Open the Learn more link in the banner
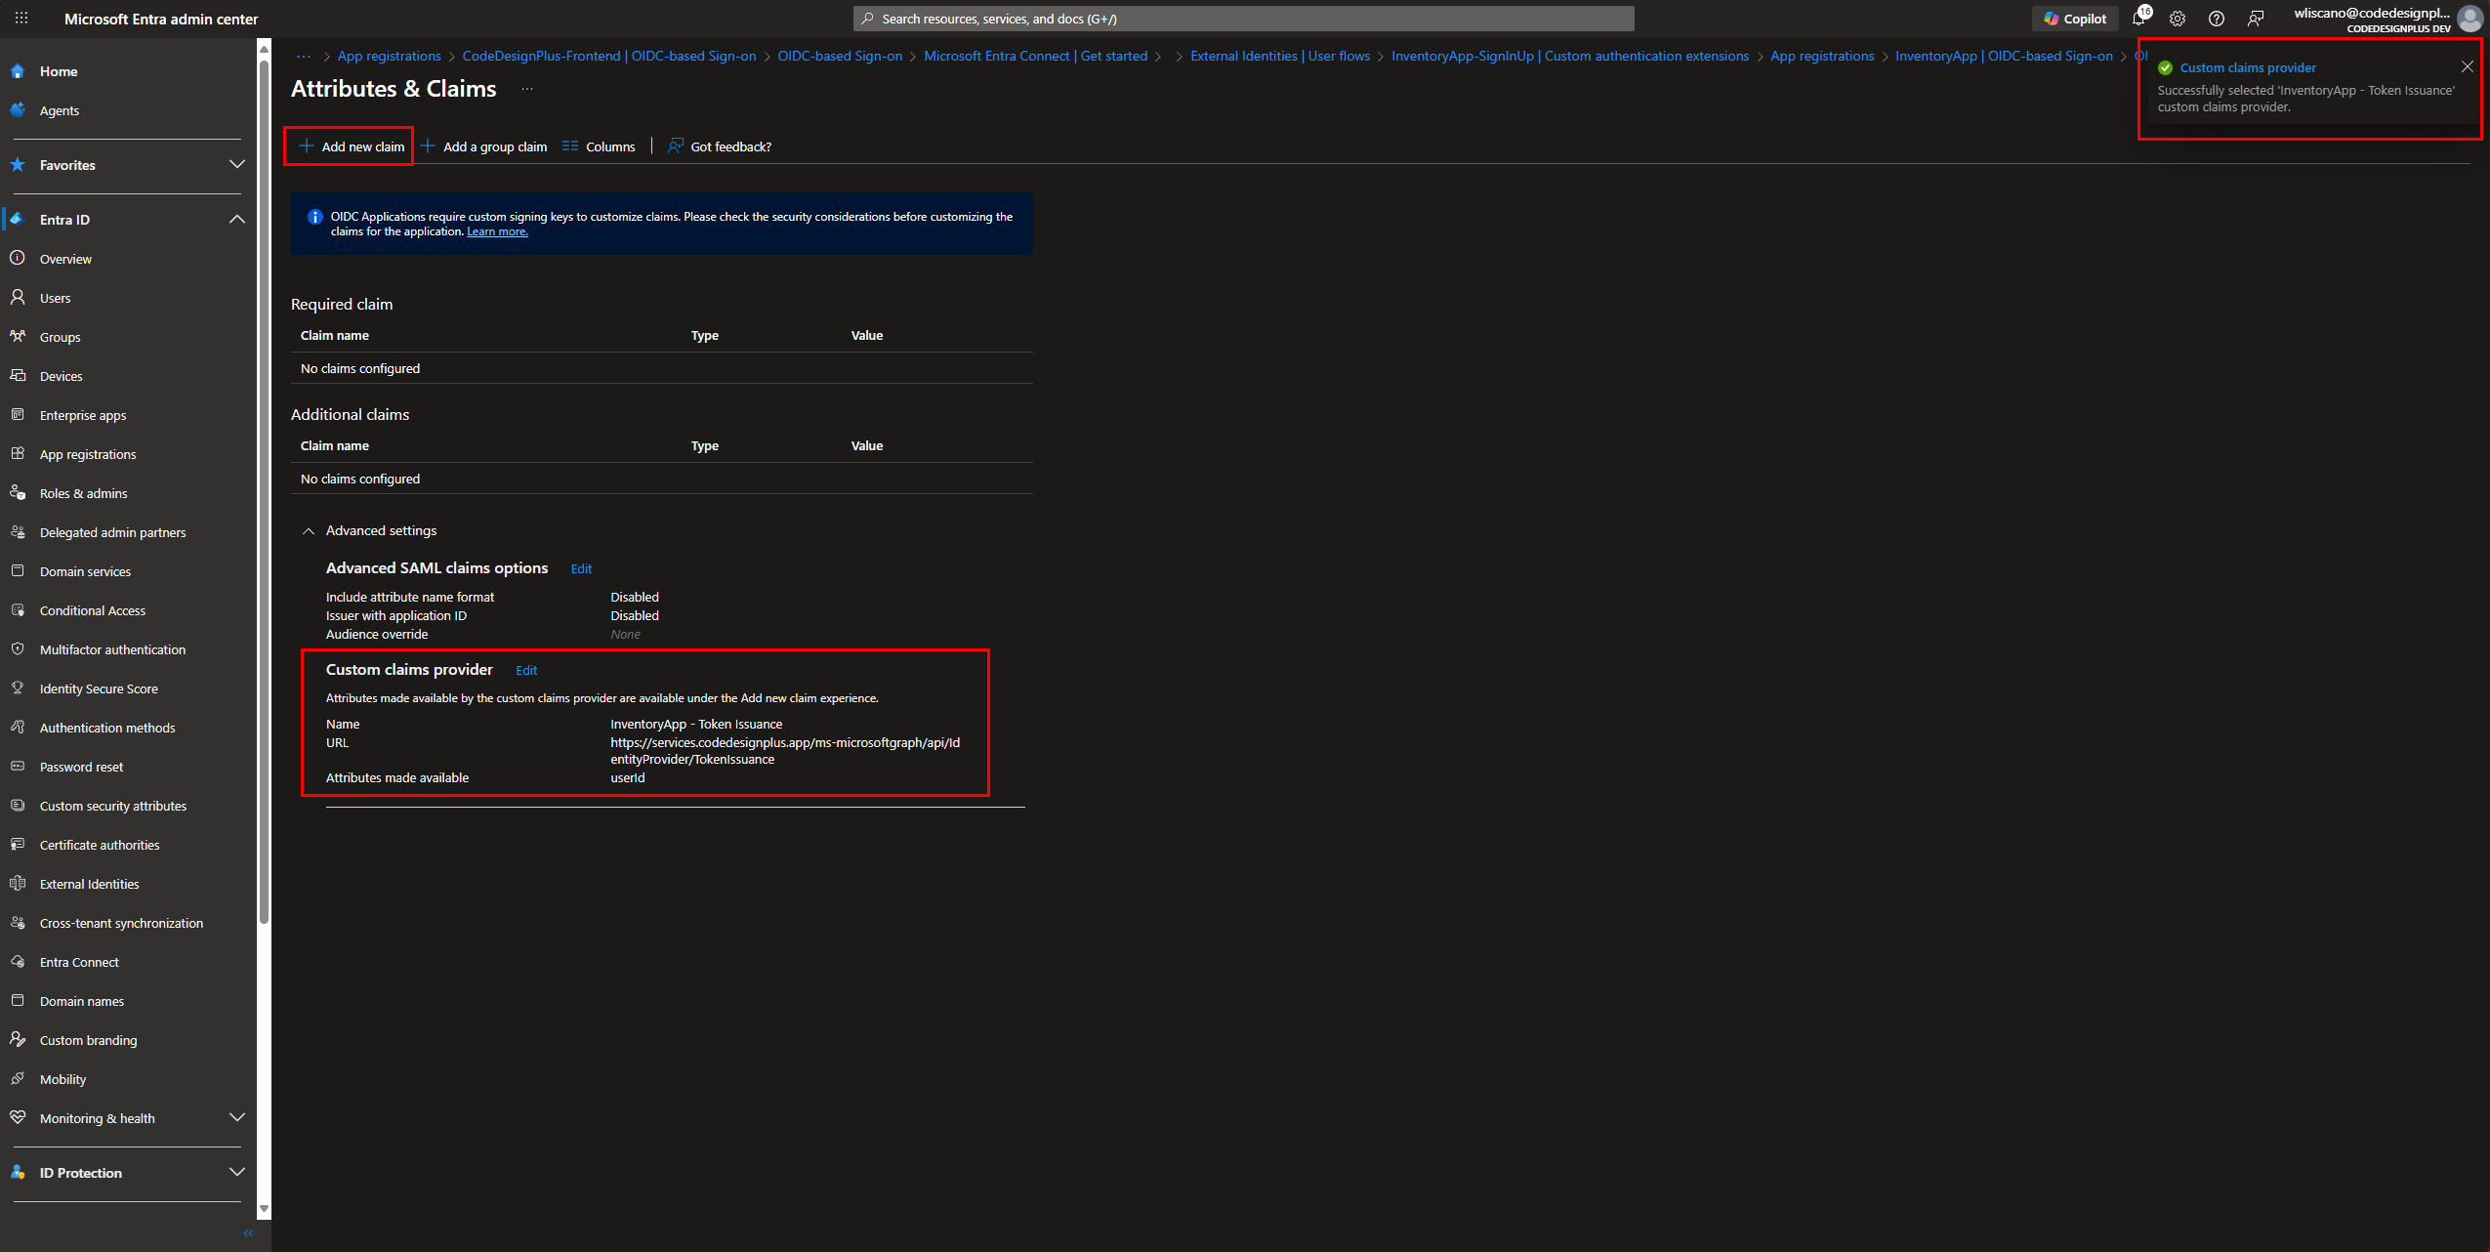The image size is (2490, 1252). [497, 231]
